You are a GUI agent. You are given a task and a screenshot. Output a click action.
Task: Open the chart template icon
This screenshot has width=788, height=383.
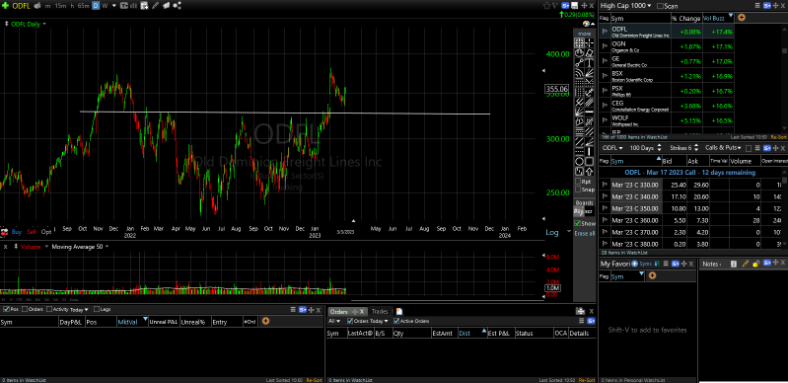click(x=123, y=6)
